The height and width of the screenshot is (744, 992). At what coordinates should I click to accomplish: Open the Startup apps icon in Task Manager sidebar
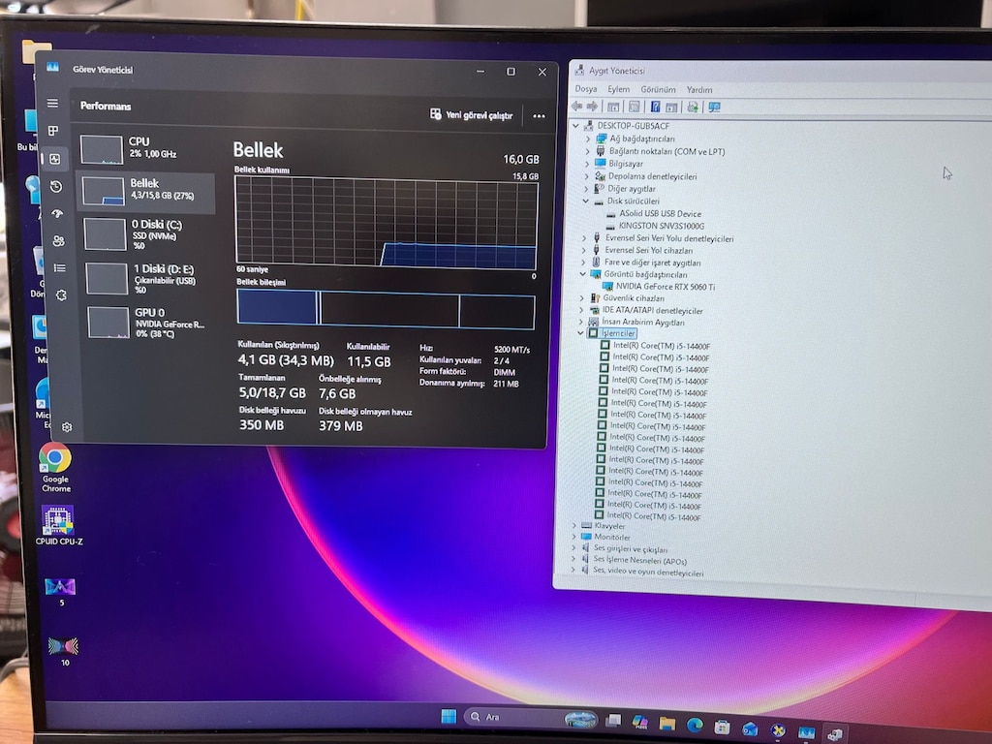(x=57, y=214)
